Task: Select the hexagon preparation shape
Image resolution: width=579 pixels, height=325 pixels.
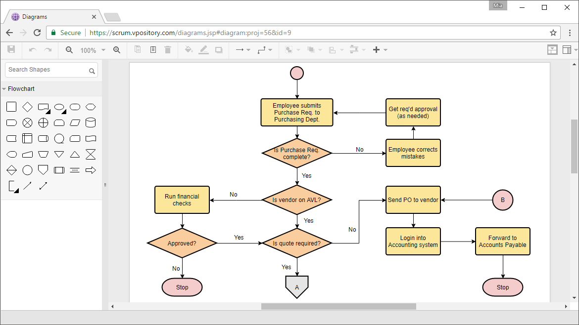Action: pos(91,107)
